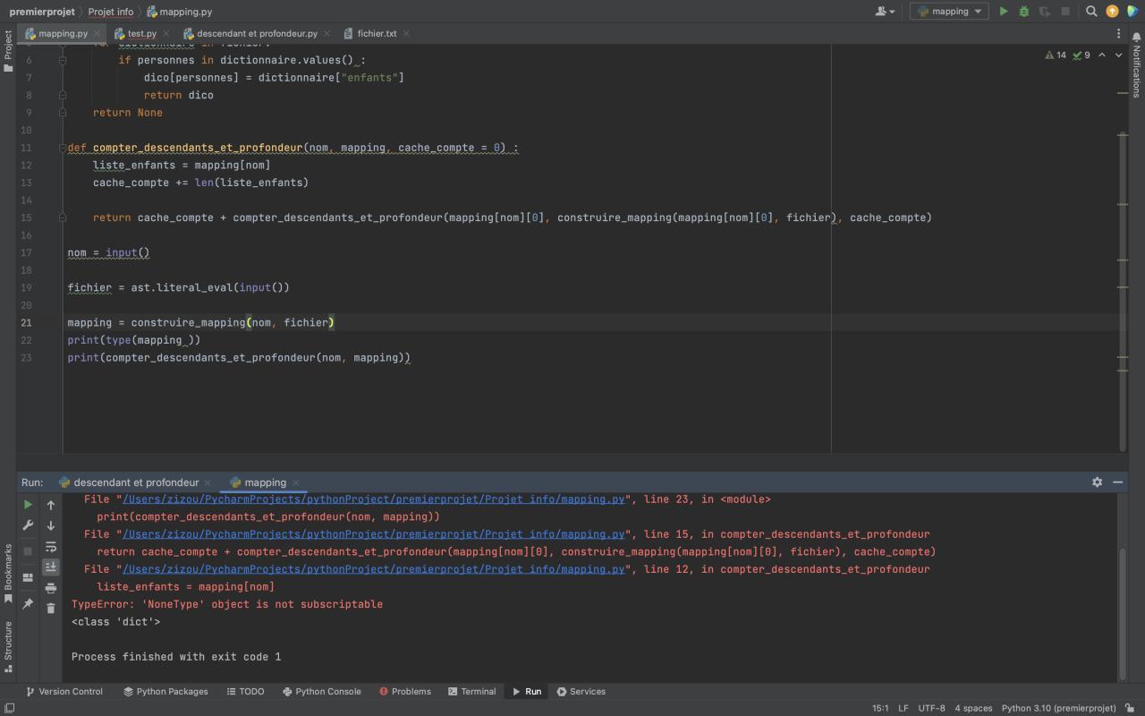Click the print icon in Run panel
Viewport: 1145px width, 716px height.
tap(51, 588)
